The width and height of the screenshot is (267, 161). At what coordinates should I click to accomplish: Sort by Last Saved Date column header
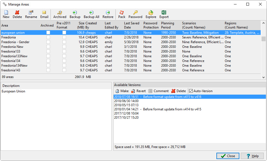[x=132, y=25]
